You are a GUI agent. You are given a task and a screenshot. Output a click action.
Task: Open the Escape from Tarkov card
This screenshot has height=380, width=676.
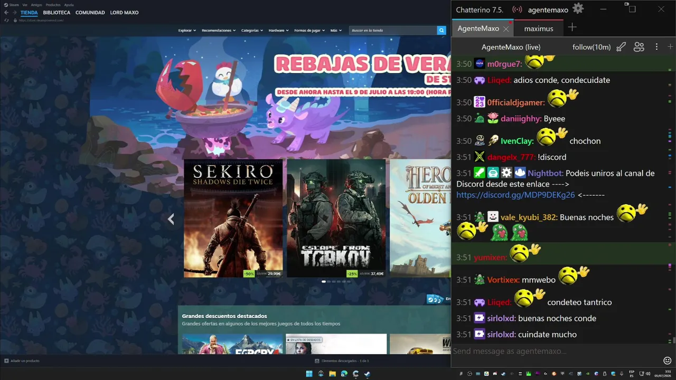[336, 218]
